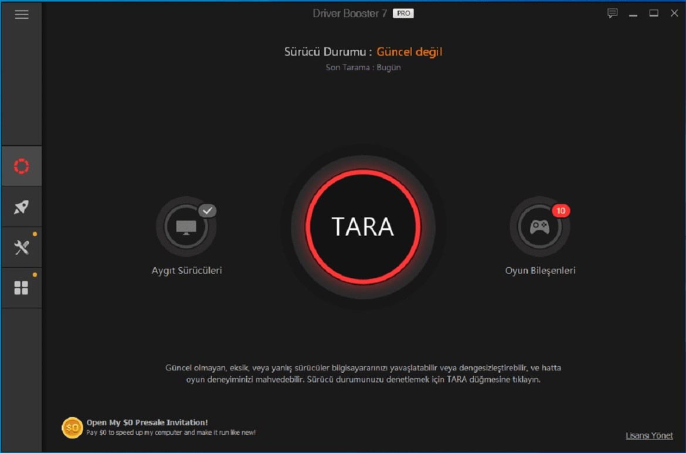The width and height of the screenshot is (686, 453).
Task: Click the gold $0 coin icon
Action: tap(72, 428)
